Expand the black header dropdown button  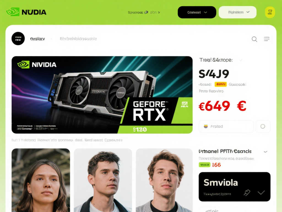197,12
